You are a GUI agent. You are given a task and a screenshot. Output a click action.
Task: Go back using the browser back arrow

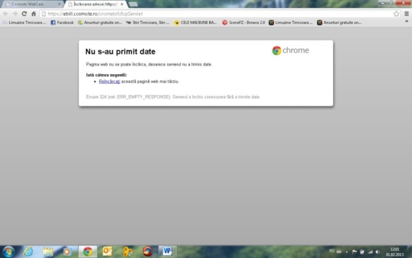click(6, 13)
